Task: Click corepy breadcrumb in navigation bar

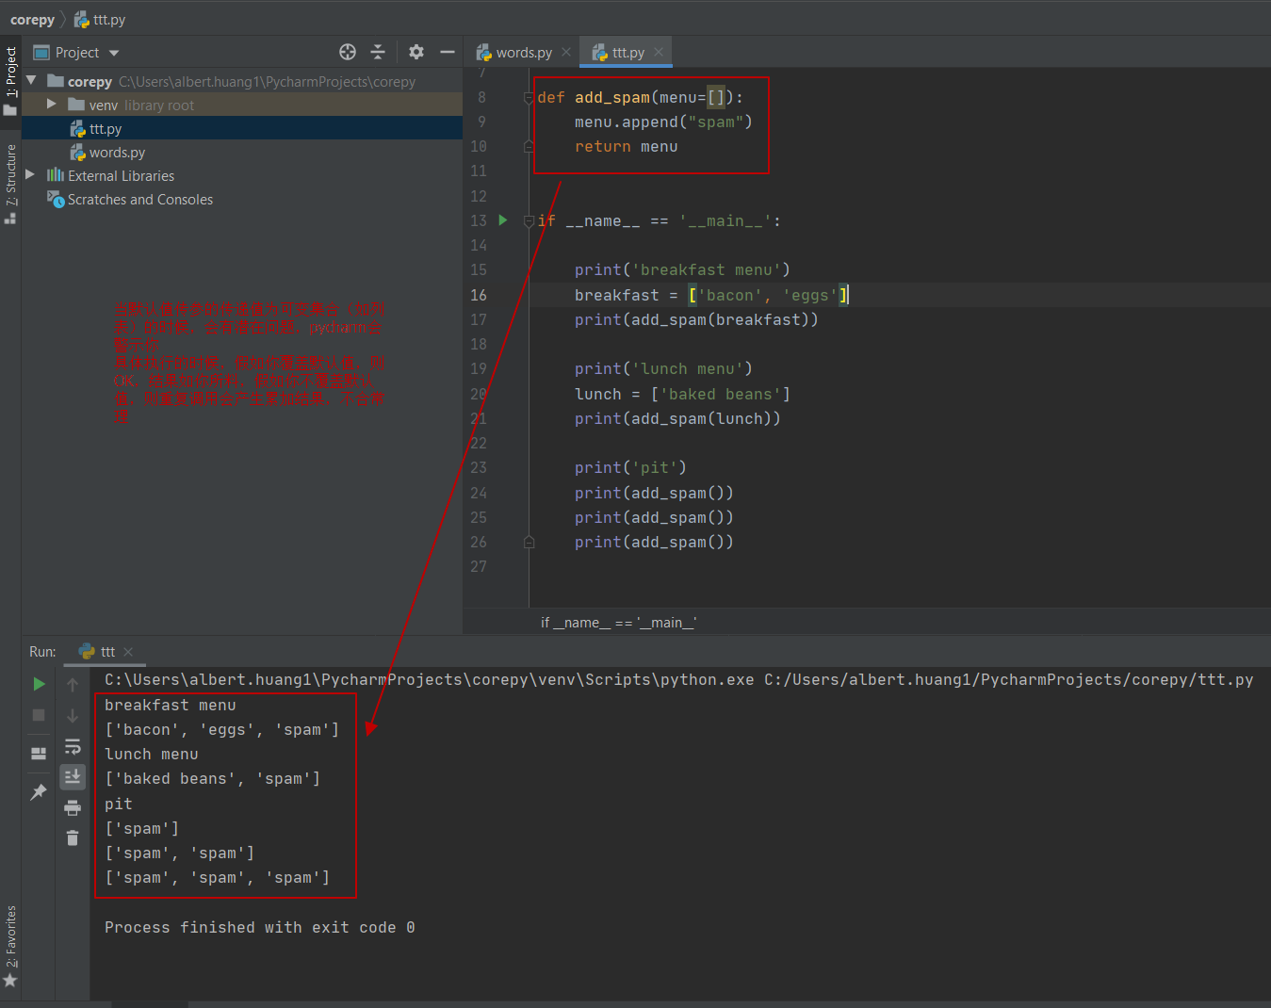Action: (x=32, y=20)
